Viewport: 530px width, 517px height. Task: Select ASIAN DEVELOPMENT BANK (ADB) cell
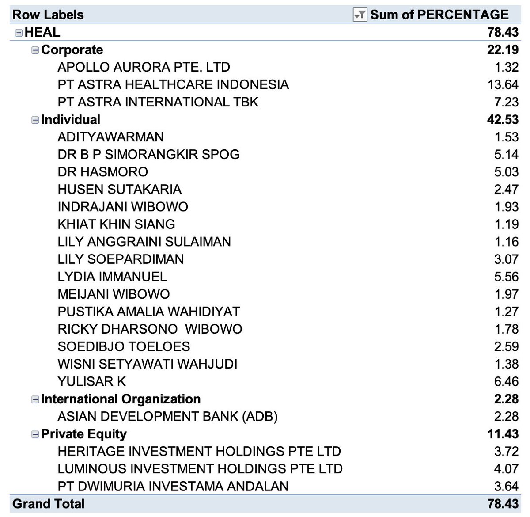(168, 416)
